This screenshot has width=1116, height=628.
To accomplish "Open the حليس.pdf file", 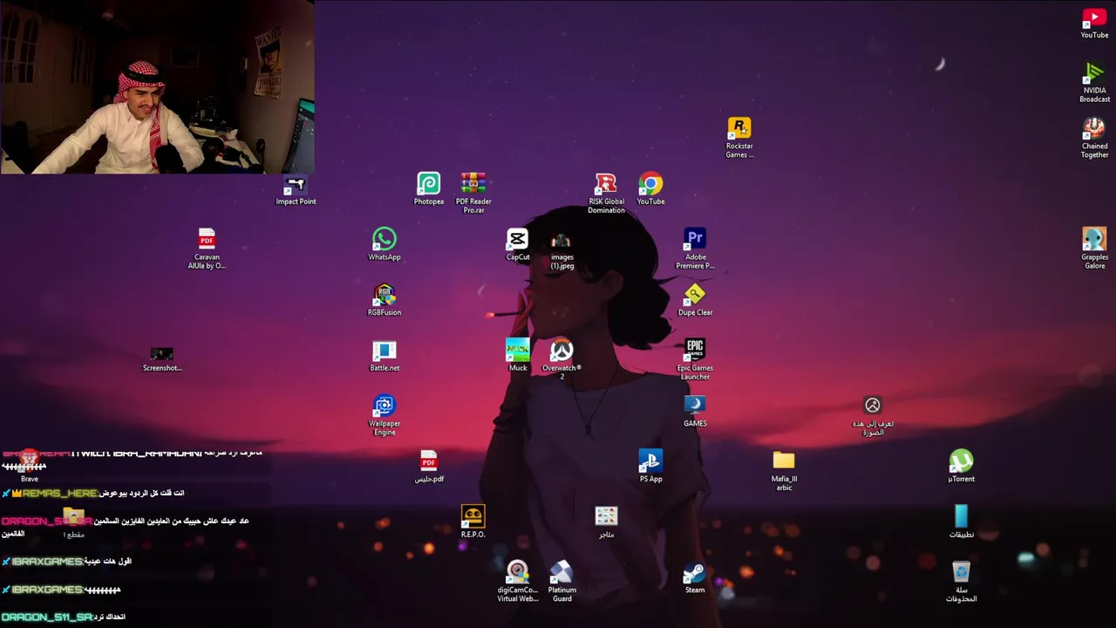I will click(428, 467).
